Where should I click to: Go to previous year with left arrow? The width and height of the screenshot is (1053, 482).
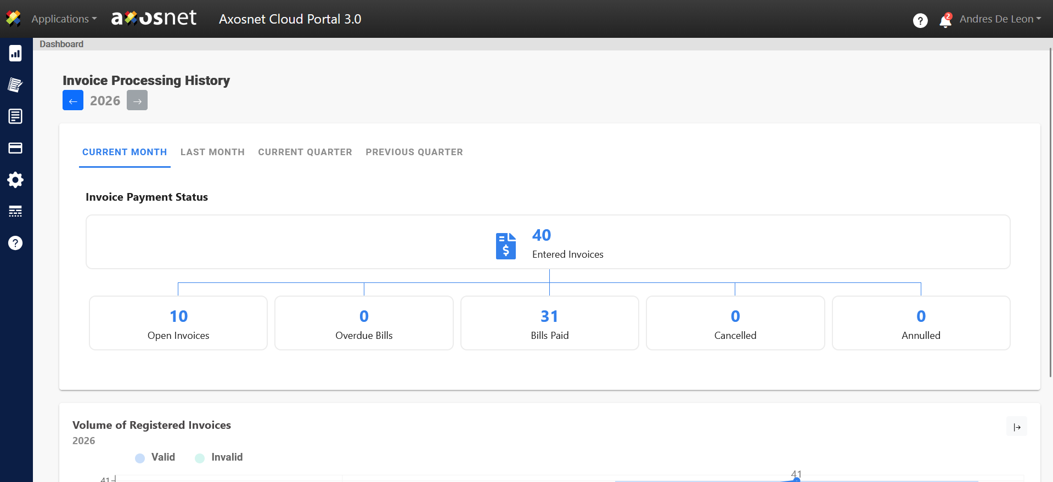click(73, 100)
